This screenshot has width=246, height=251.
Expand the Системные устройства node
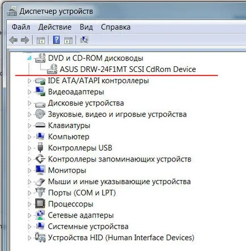tap(29, 227)
